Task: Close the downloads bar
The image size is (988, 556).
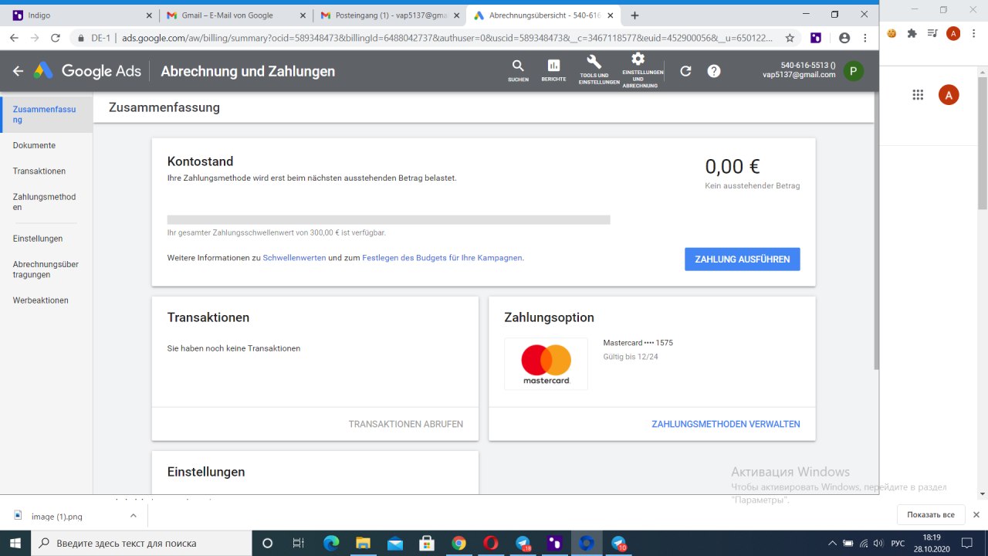Action: 976,515
